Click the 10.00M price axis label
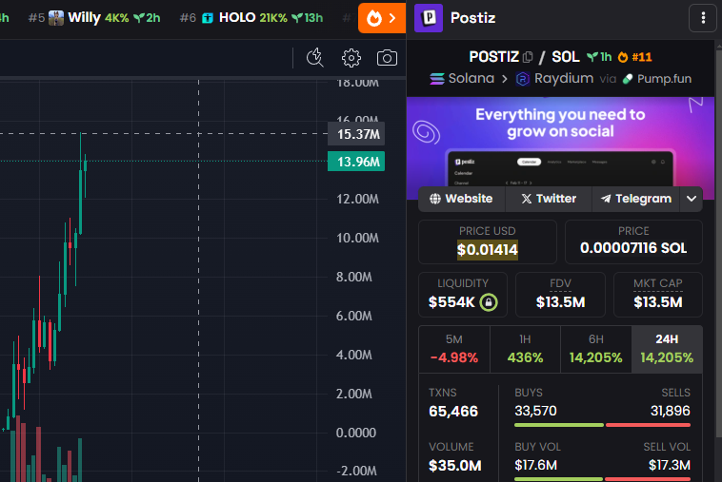Screen dimensions: 722x482 357,238
